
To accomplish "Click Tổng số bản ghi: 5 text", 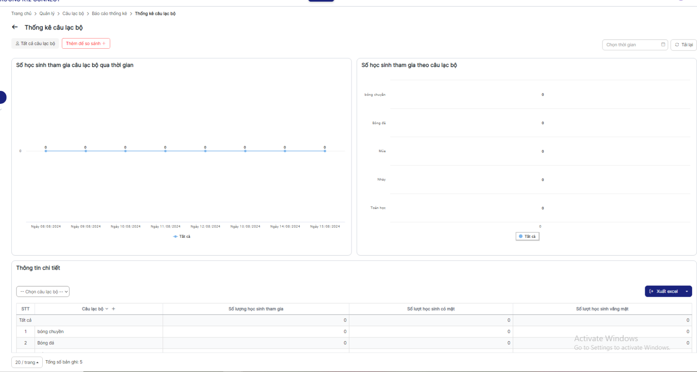I will [x=64, y=362].
